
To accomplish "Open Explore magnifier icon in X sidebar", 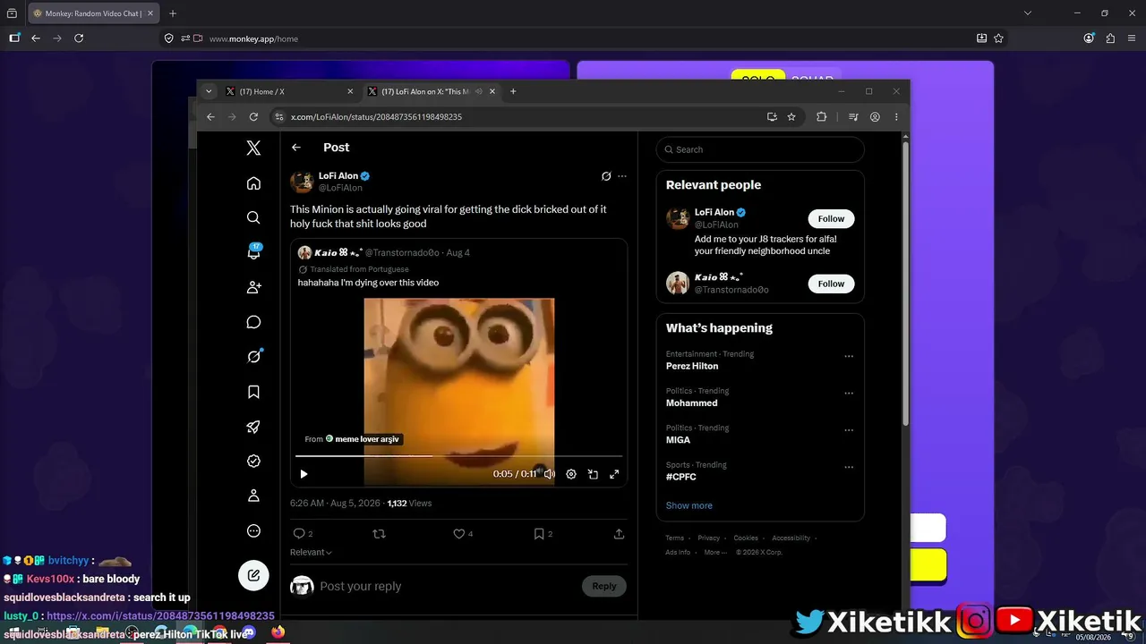I will 253,217.
